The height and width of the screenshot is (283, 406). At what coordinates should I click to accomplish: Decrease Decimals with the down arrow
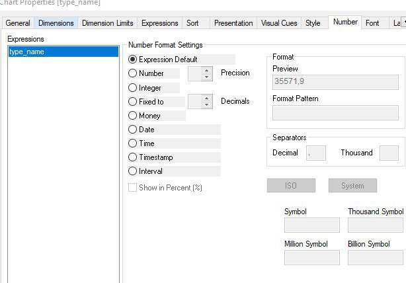click(x=206, y=105)
